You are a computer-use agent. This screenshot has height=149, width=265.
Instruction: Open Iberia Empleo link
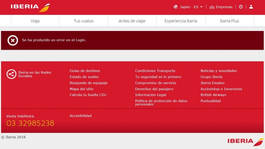point(212,83)
